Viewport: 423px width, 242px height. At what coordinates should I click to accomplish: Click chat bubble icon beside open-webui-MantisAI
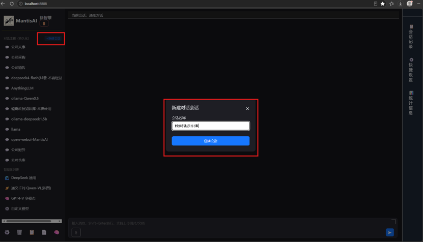[x=7, y=140]
